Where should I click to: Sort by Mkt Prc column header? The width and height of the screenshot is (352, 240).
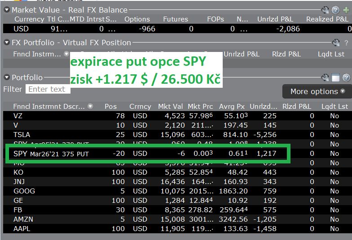[200, 107]
